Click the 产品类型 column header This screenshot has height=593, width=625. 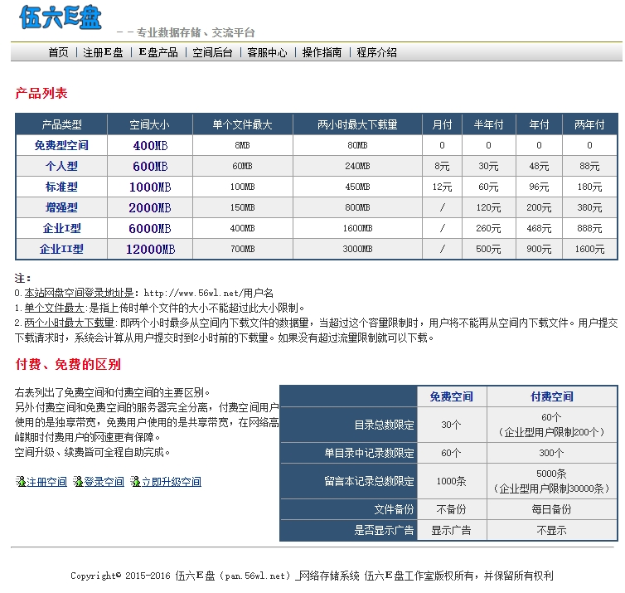coord(62,125)
